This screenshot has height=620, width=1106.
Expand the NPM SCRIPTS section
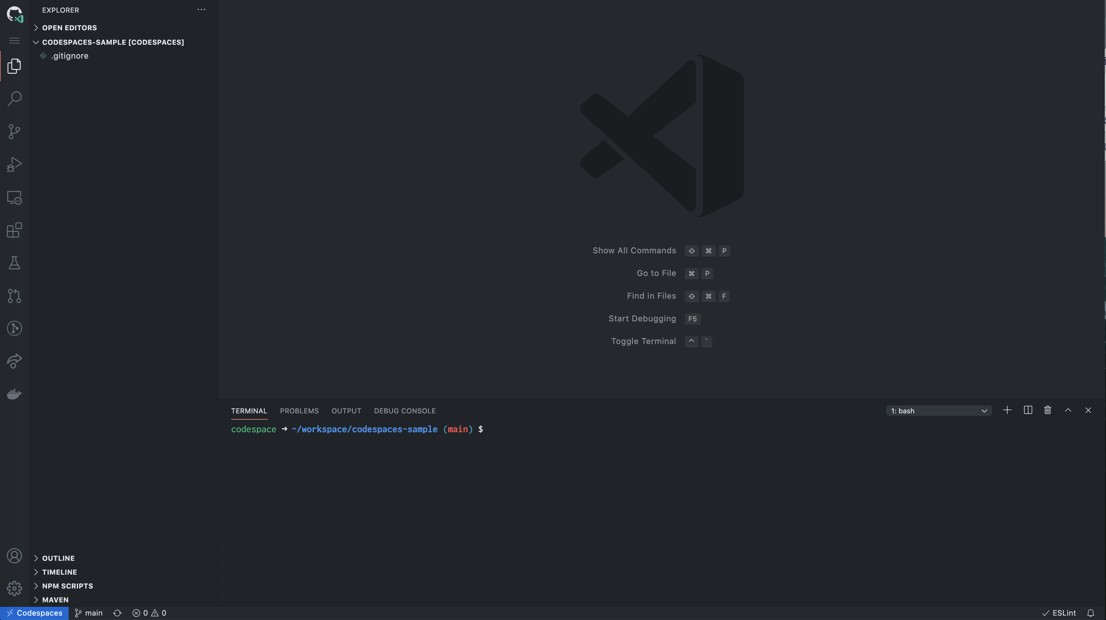click(67, 586)
